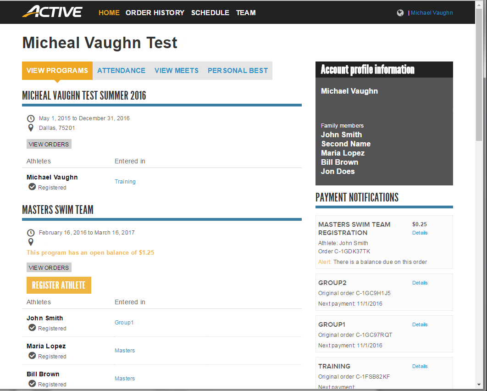This screenshot has width=487, height=391.
Task: Open Details link for GROUP2 payment
Action: pyautogui.click(x=420, y=283)
